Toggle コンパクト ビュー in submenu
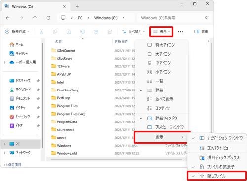This screenshot has width=247, height=181. pos(217,148)
